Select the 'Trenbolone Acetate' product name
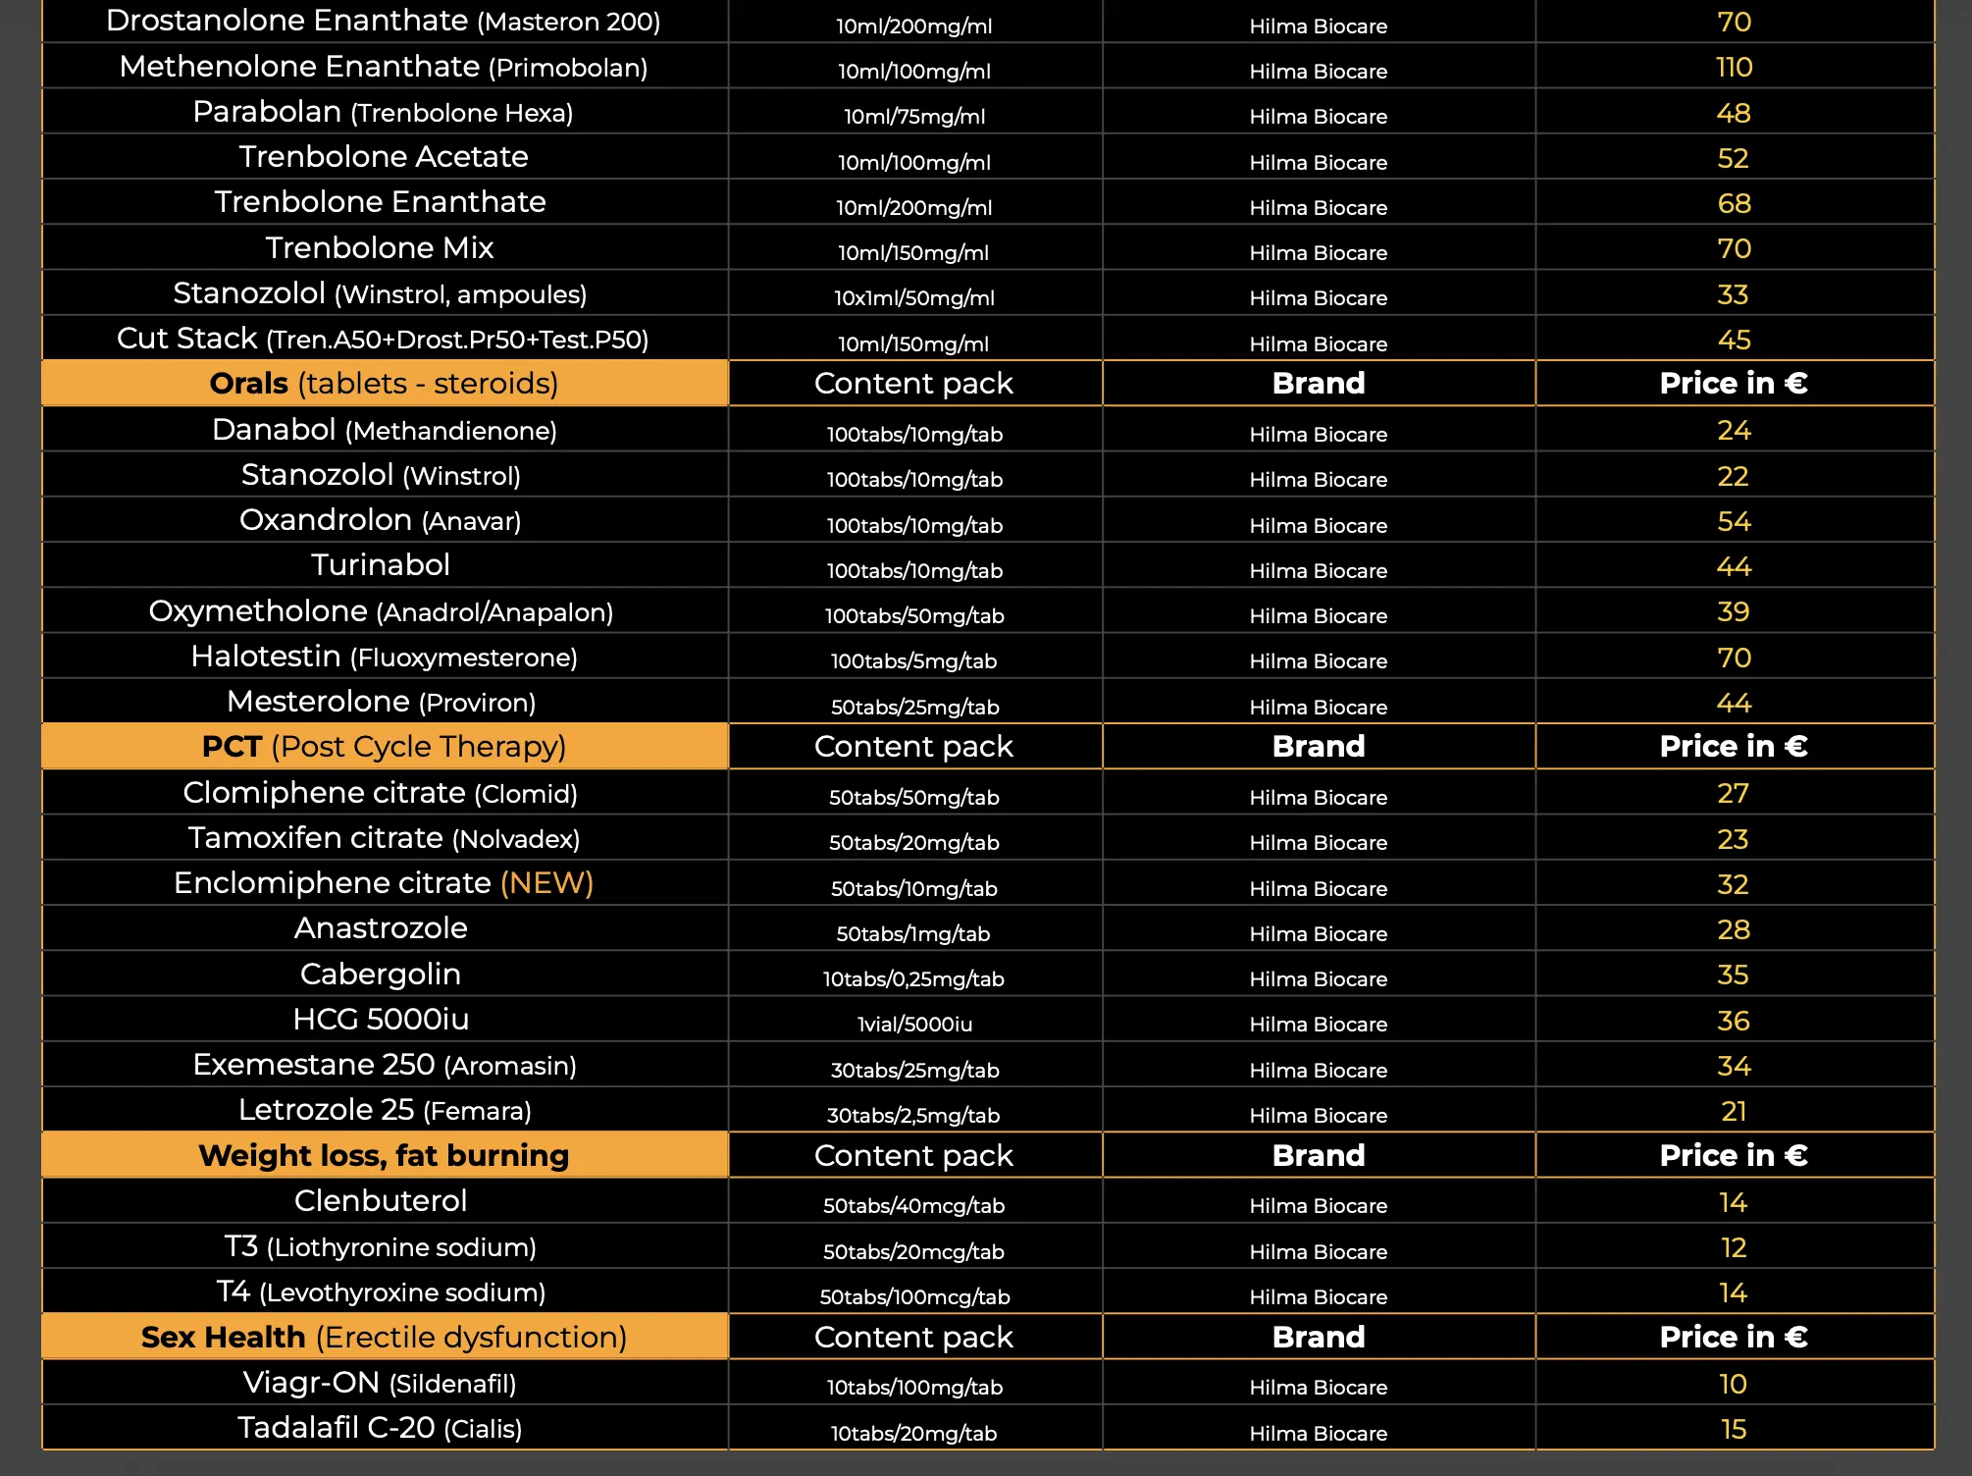1972x1476 pixels. (384, 157)
